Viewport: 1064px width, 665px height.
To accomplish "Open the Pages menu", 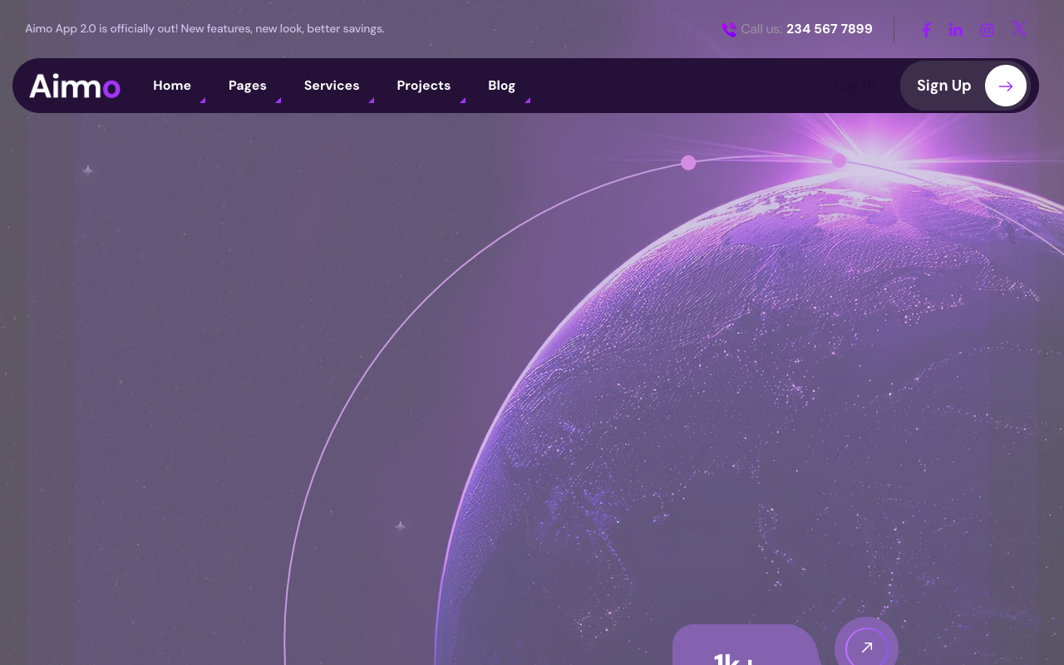I will point(248,86).
